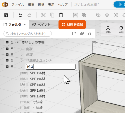Paste from the clipboard icon
Image resolution: width=125 pixels, height=113 pixels.
coord(61,15)
